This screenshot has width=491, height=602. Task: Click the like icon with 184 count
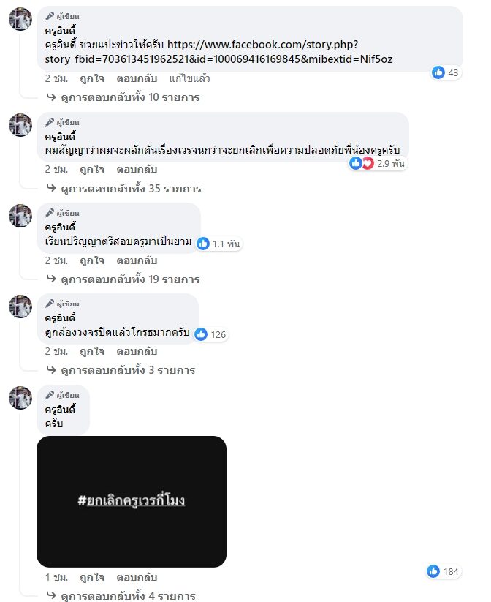pos(433,571)
